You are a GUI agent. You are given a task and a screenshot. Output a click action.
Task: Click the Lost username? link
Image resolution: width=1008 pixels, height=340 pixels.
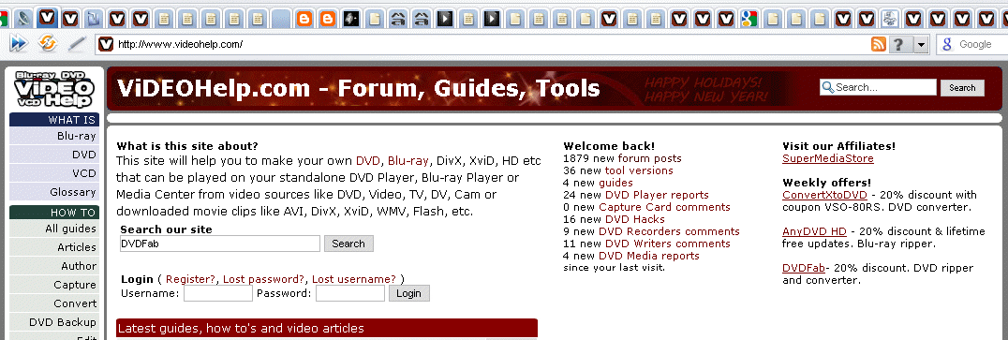coord(353,279)
